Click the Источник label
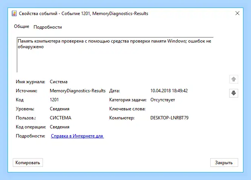Viewport: 251px width, 180px height. 26,91
